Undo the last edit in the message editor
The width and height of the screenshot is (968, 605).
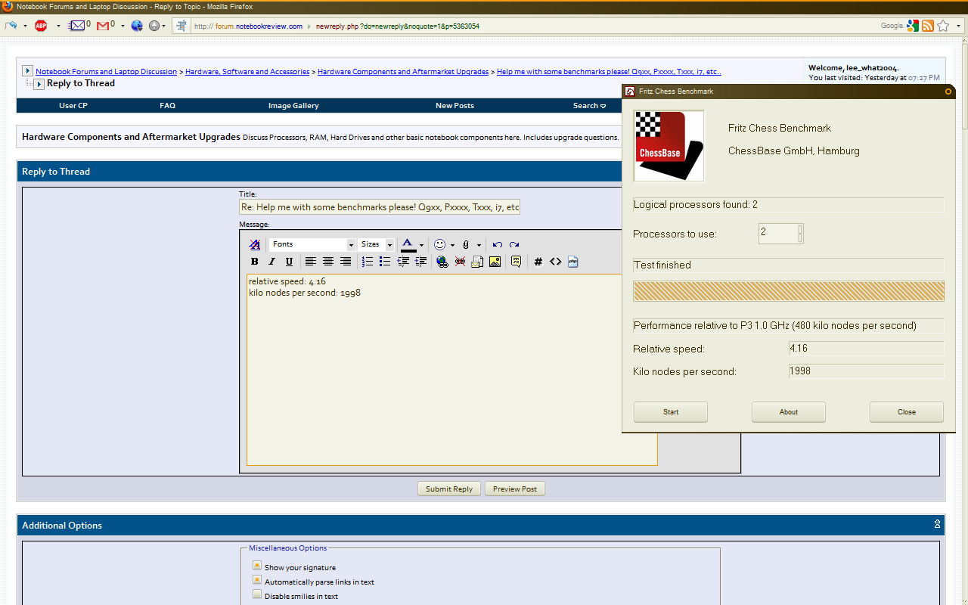(x=497, y=244)
